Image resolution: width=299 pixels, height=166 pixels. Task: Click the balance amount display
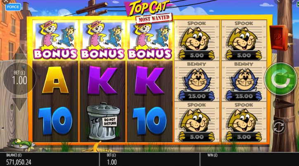click(x=19, y=162)
